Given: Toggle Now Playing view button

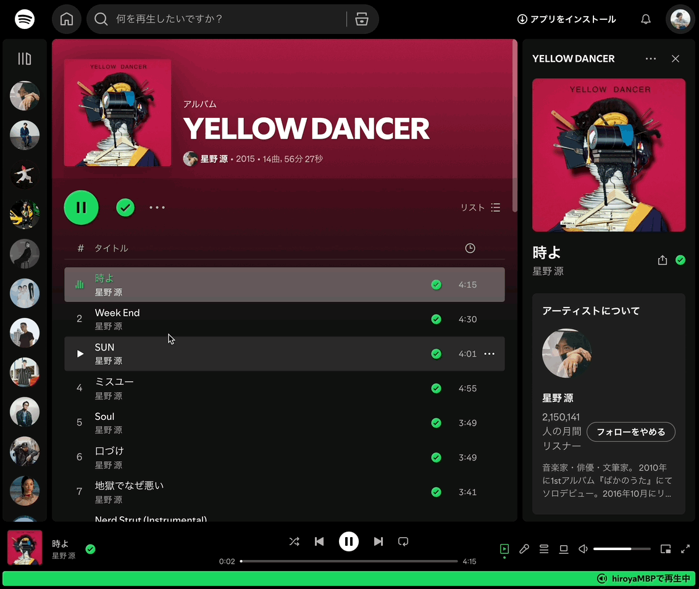Looking at the screenshot, I should tap(504, 549).
